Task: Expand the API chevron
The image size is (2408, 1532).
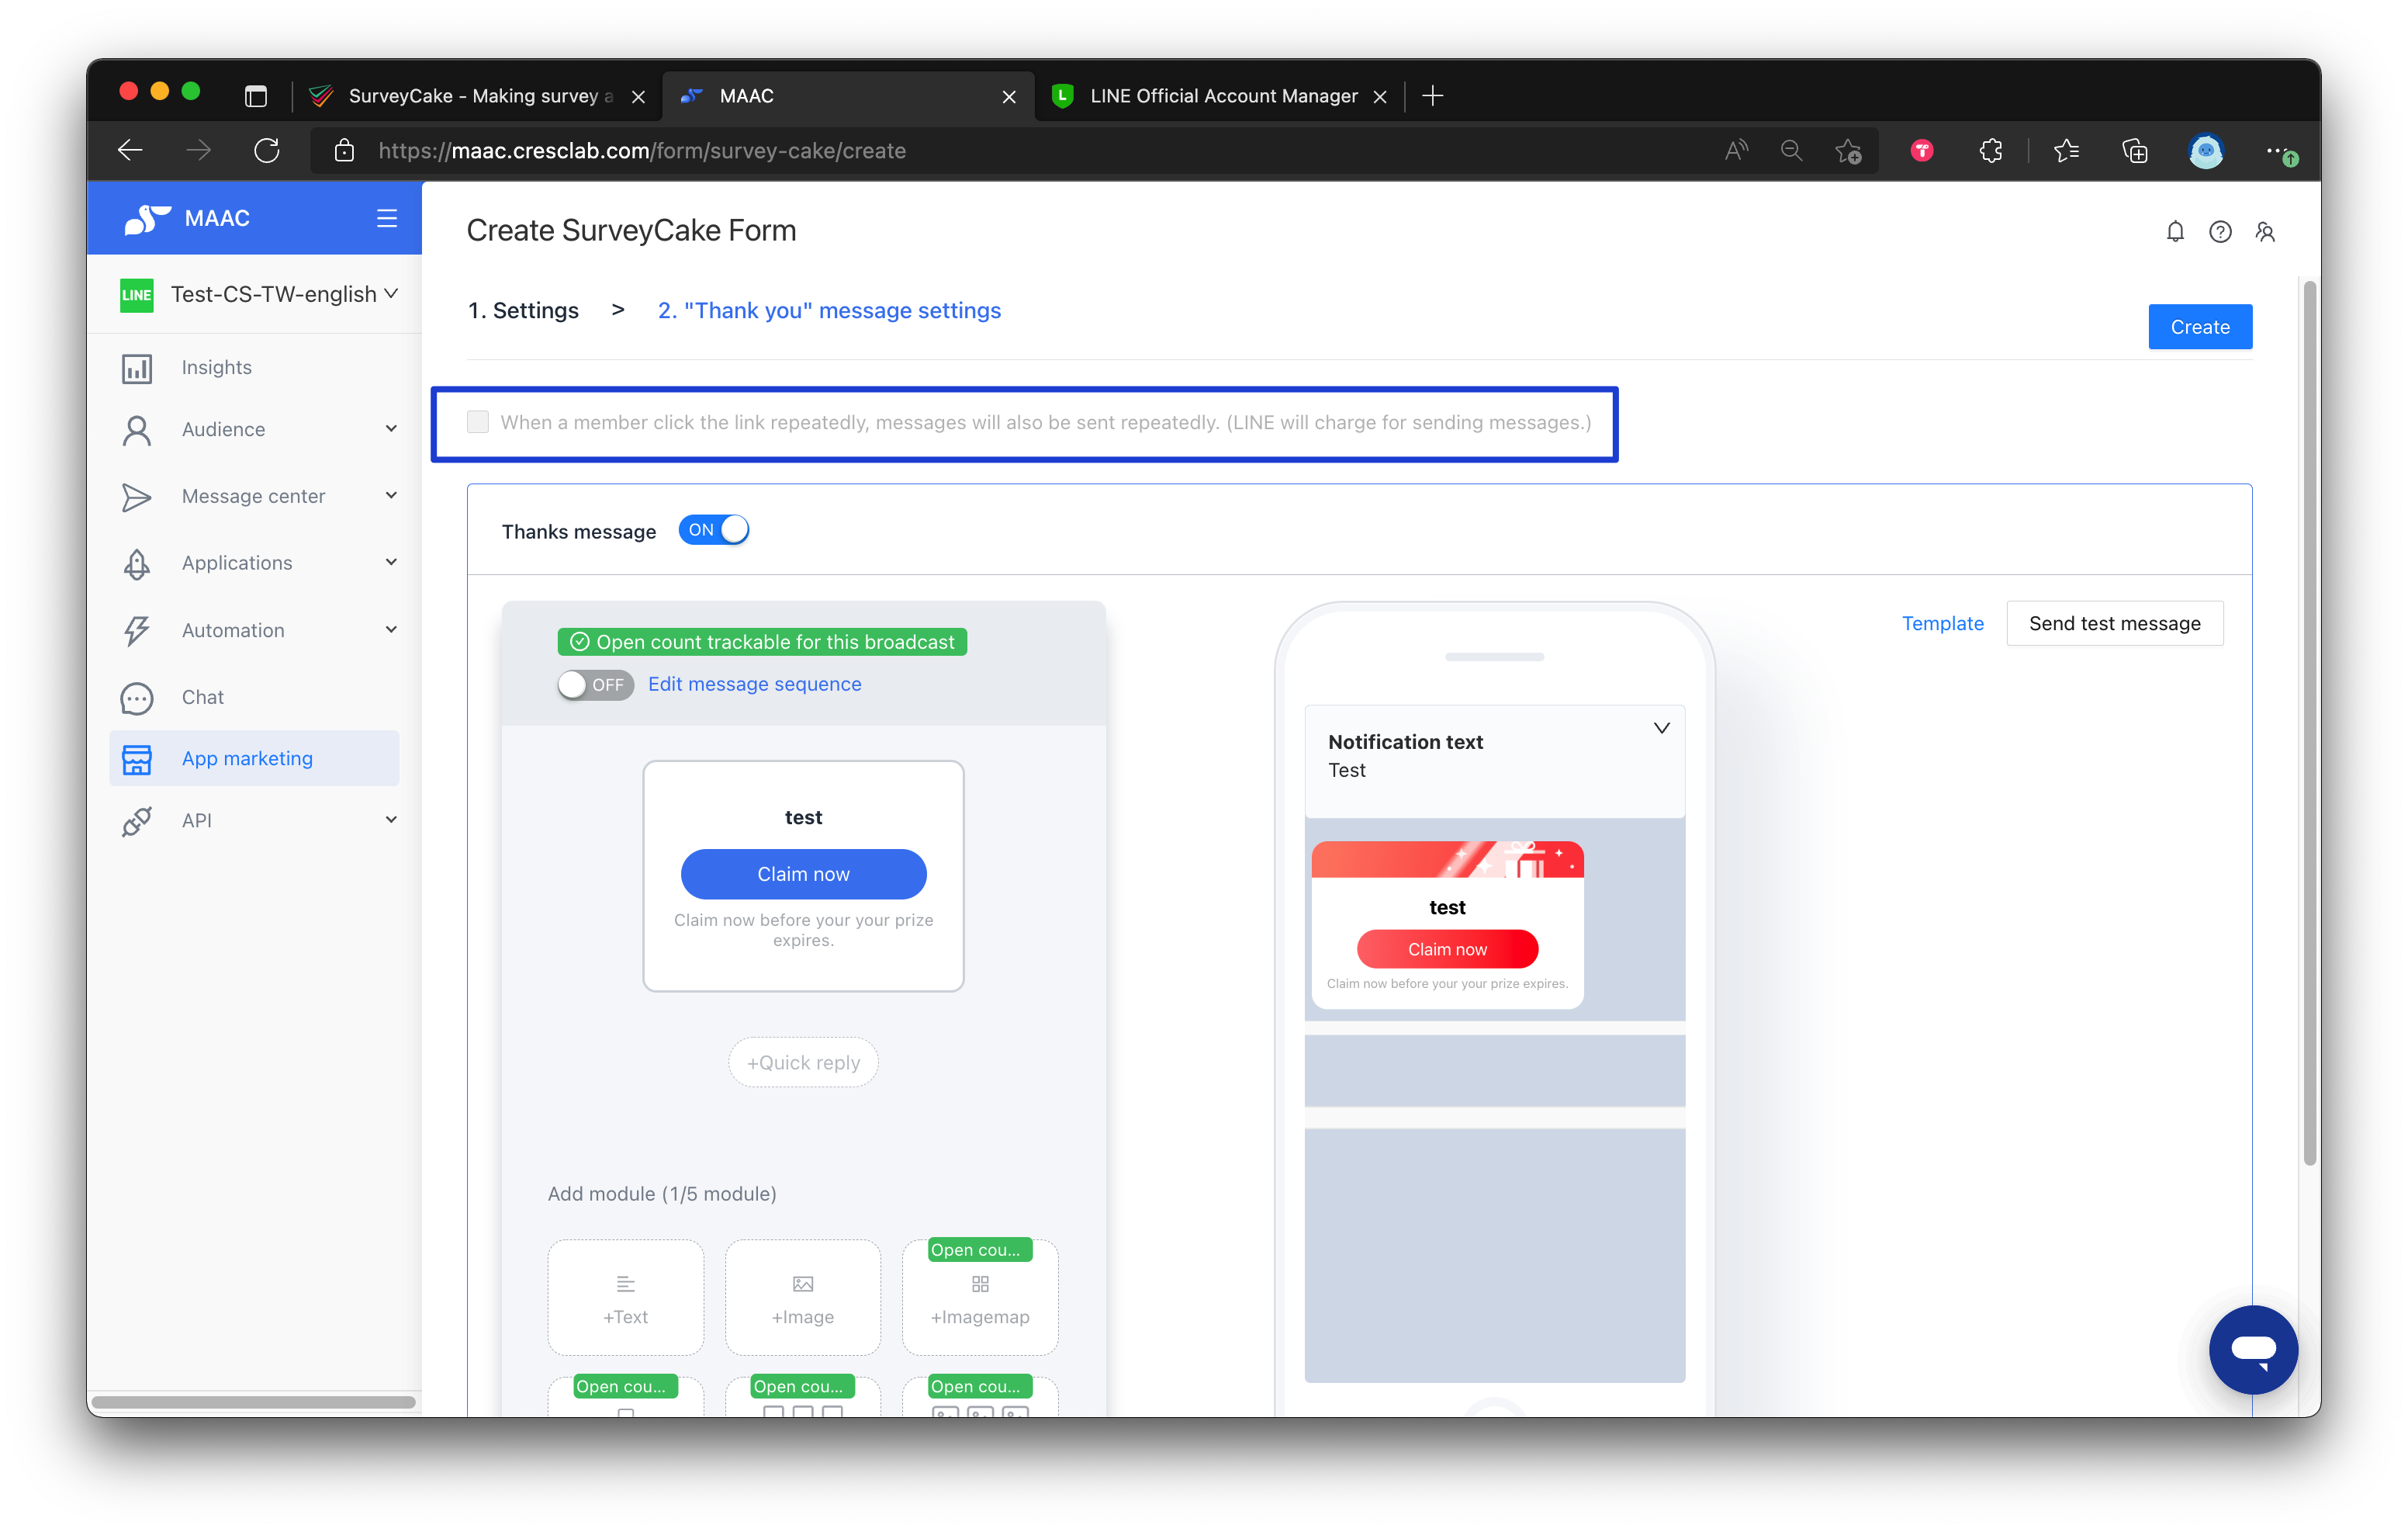Action: pyautogui.click(x=391, y=820)
